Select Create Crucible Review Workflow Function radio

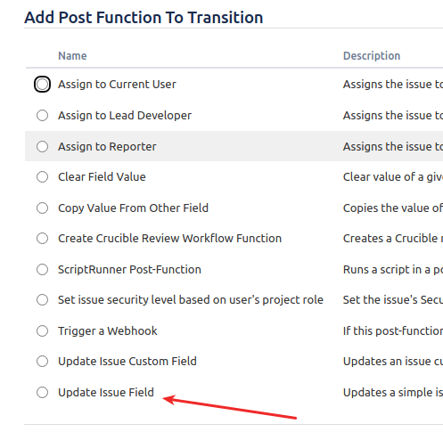pyautogui.click(x=42, y=239)
